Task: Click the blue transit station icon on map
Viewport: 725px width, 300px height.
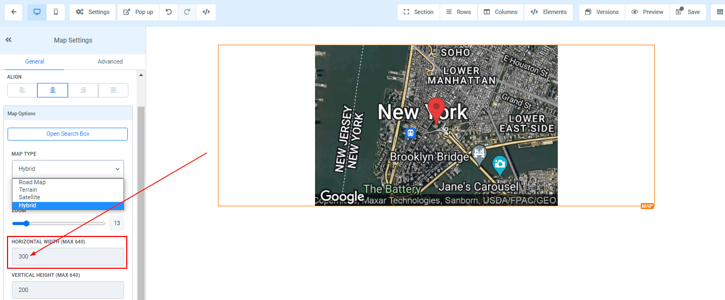Action: click(411, 132)
